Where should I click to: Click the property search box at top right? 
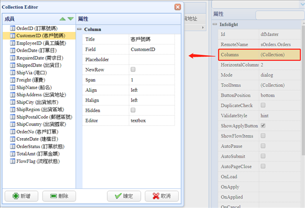click(280, 15)
